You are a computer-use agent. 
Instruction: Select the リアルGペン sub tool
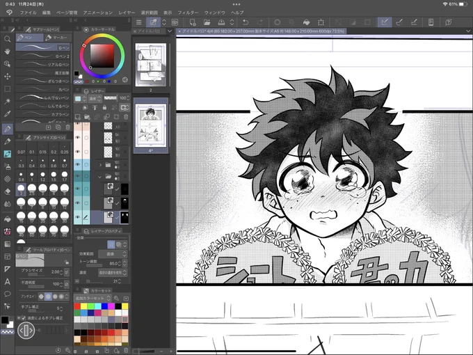pyautogui.click(x=43, y=64)
